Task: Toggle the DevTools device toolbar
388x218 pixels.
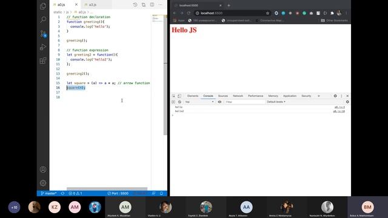Action: [x=179, y=96]
